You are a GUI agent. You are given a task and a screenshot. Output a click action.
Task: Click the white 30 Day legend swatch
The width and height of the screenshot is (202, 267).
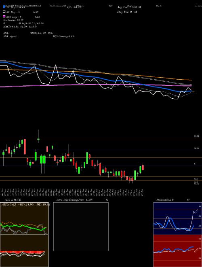(x=4, y=12)
